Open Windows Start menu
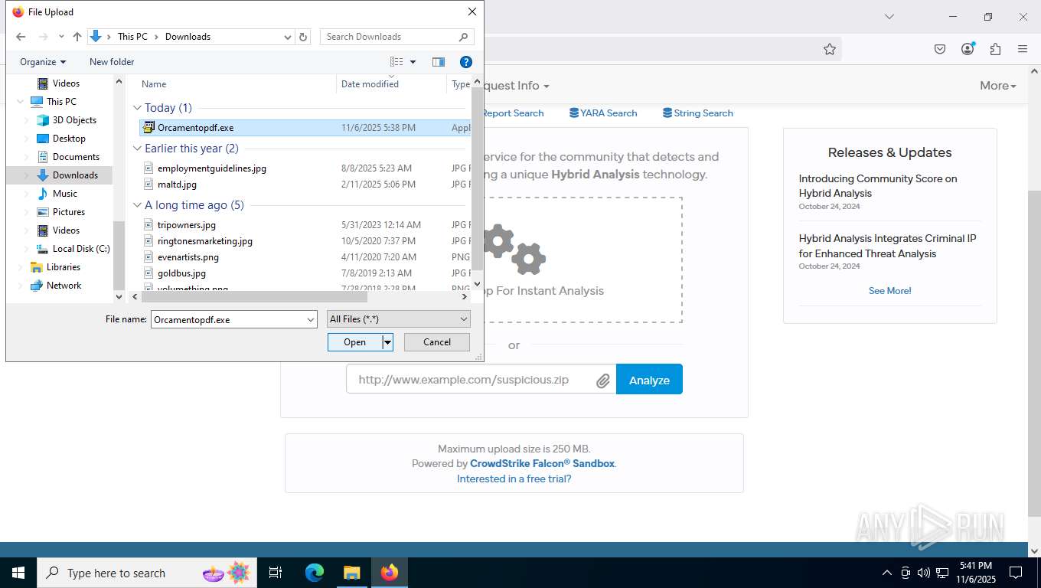This screenshot has width=1041, height=588. (x=18, y=573)
